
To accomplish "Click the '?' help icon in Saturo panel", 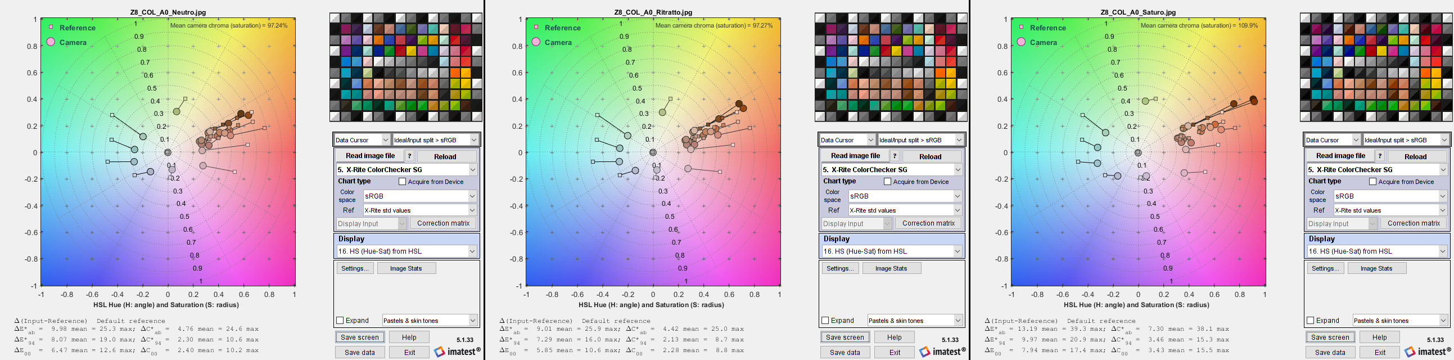I will click(1379, 156).
